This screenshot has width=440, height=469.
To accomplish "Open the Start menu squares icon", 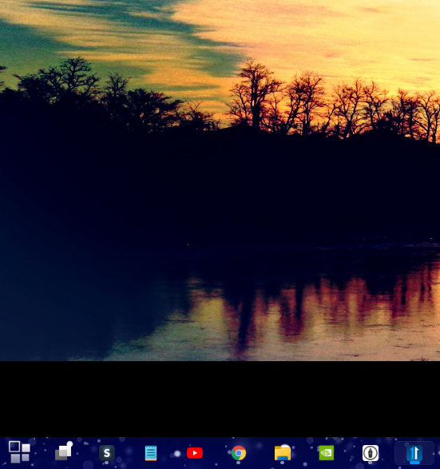I will point(19,451).
